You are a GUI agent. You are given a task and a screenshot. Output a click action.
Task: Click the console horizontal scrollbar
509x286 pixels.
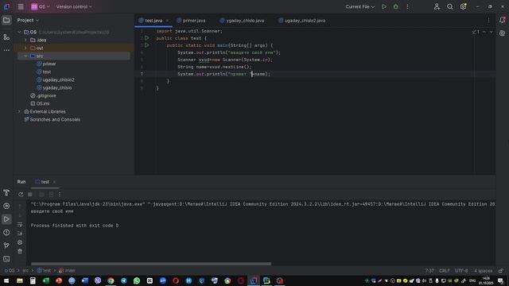click(151, 264)
